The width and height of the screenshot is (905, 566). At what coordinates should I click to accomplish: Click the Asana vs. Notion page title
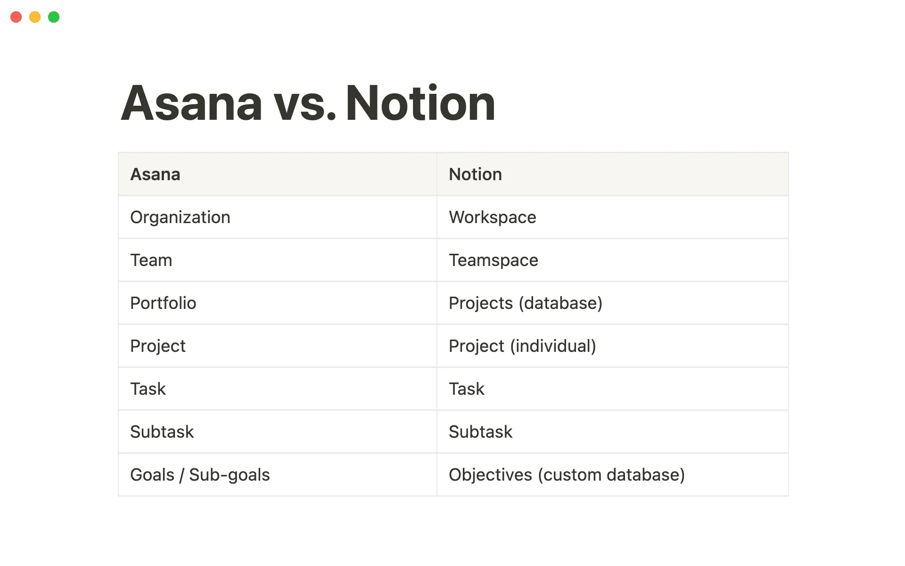[x=308, y=103]
